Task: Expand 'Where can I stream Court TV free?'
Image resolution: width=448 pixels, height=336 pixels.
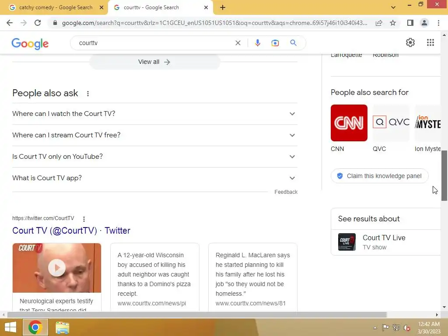Action: pos(154,135)
